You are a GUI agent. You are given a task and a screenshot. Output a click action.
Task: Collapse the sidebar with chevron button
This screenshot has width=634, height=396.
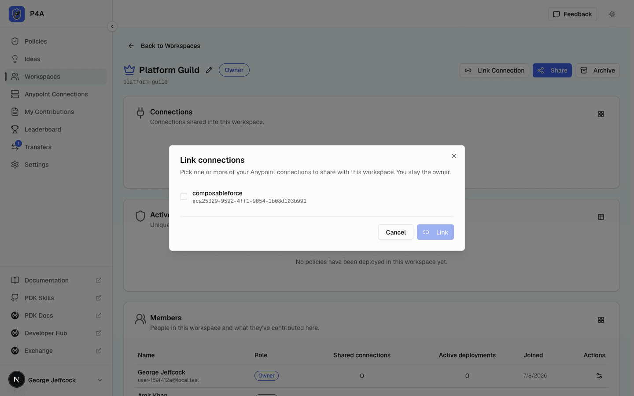click(x=112, y=26)
